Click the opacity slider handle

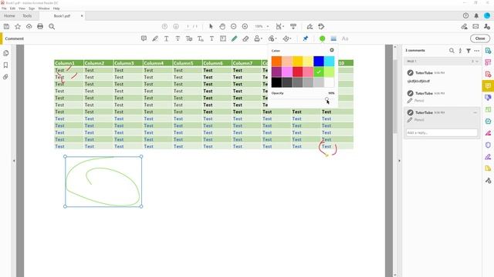327,99
